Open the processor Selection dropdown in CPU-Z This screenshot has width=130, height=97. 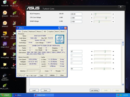[34, 71]
